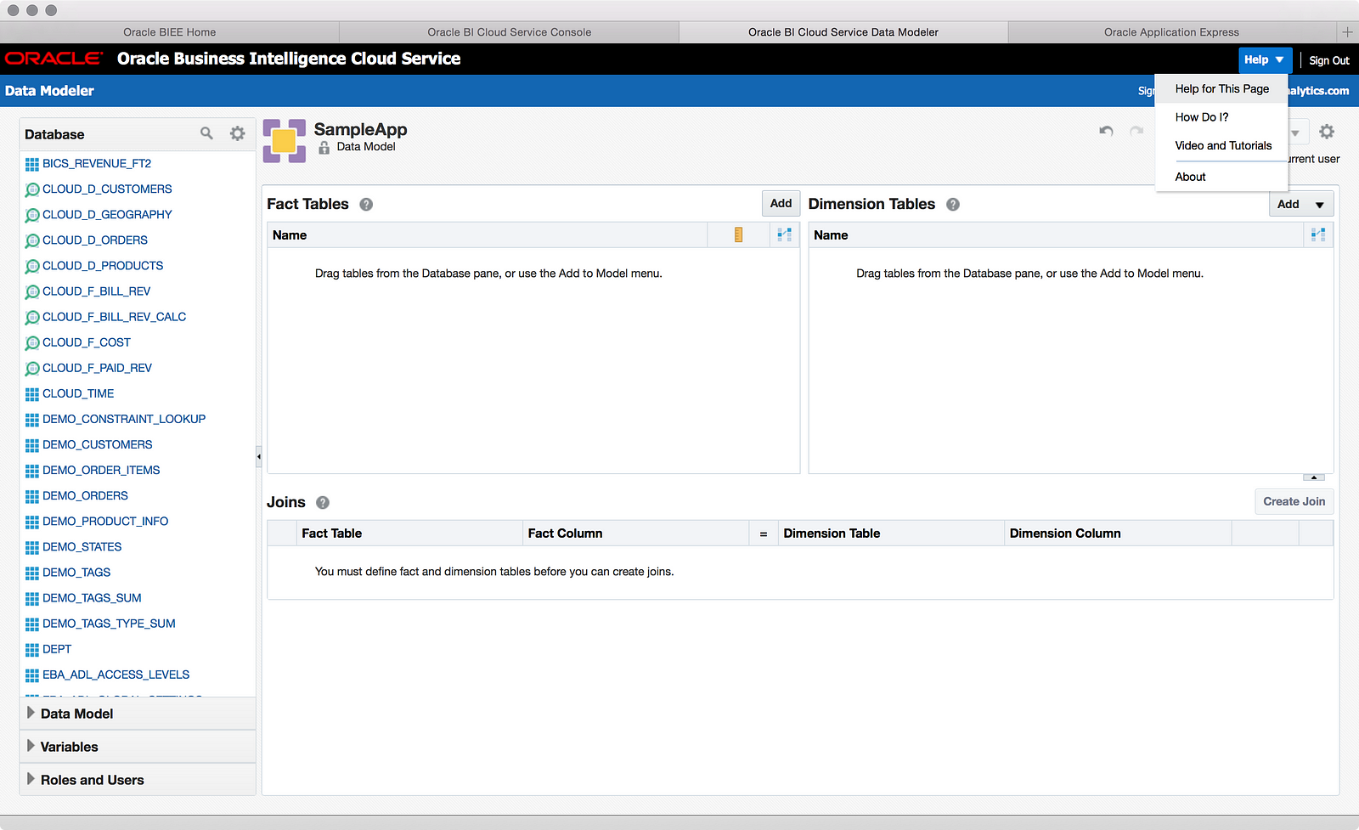The height and width of the screenshot is (830, 1359).
Task: Open the DEMO_CONSTRAINT_LOOKUP table
Action: [x=124, y=419]
